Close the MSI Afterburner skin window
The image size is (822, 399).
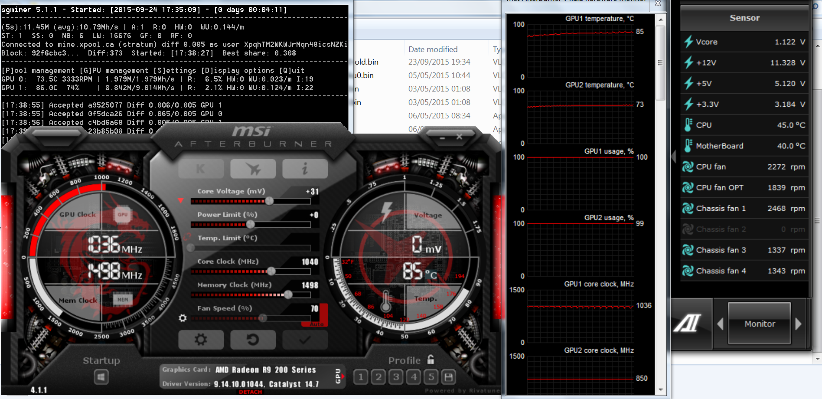tap(459, 137)
